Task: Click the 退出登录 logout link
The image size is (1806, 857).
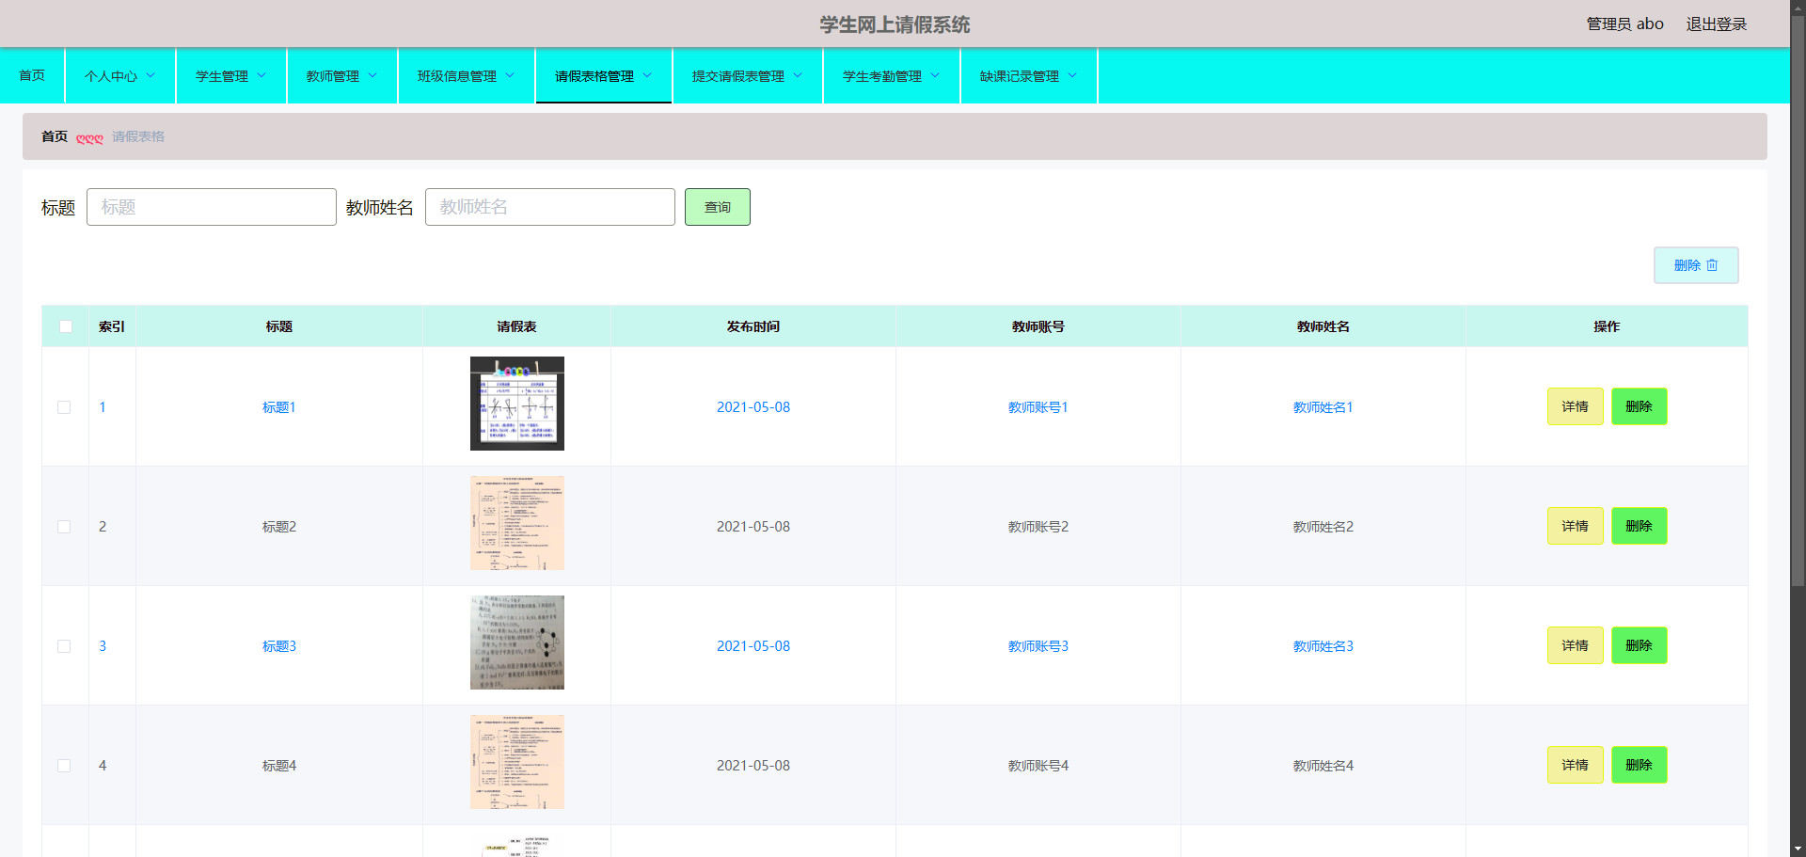Action: click(1717, 24)
